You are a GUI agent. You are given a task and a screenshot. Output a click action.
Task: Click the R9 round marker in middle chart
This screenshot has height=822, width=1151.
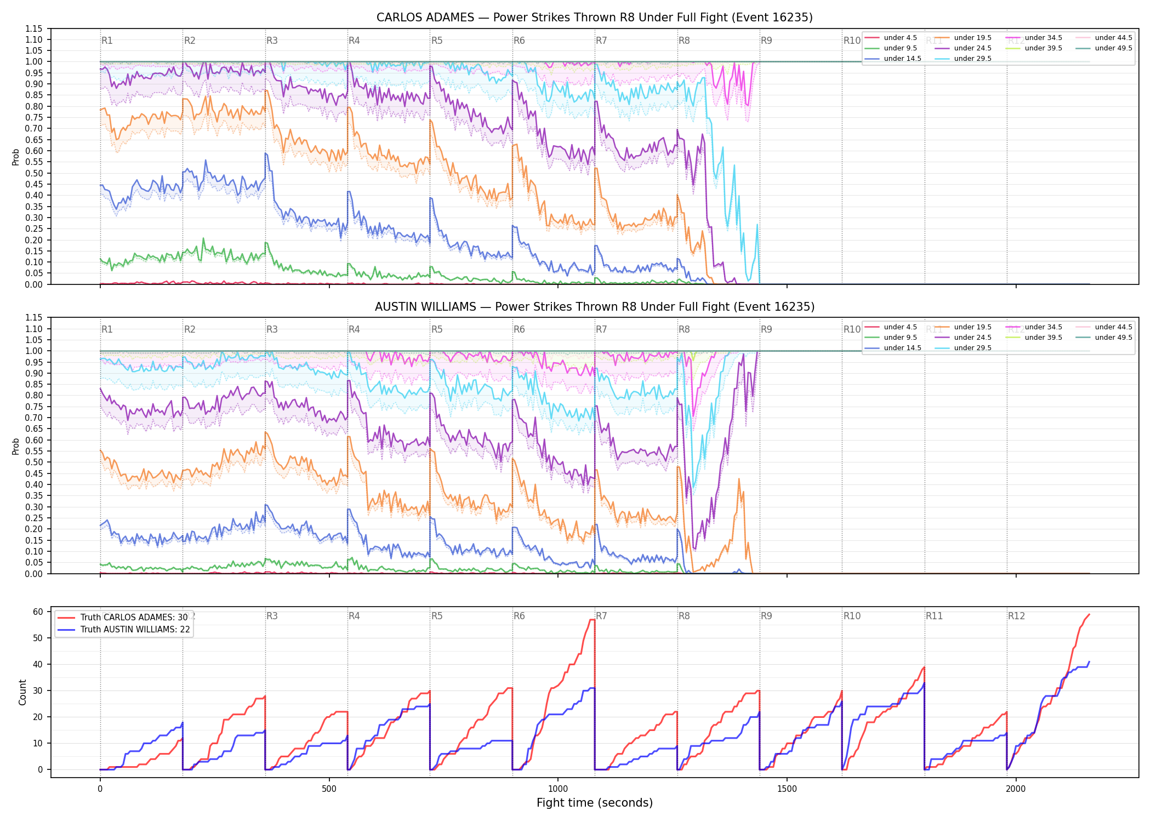766,329
